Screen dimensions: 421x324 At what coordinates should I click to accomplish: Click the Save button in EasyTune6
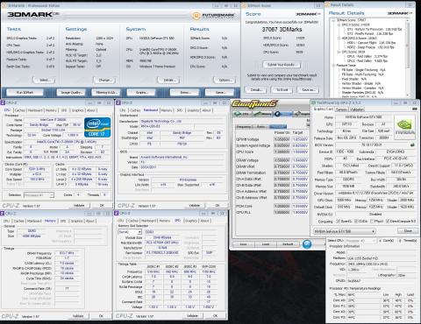[x=243, y=244]
